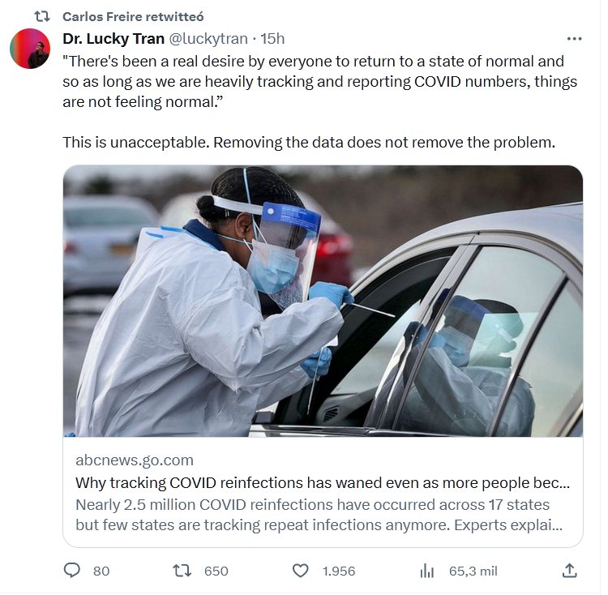This screenshot has width=608, height=595.
Task: Click the 65,3 mil views count
Action: click(473, 571)
